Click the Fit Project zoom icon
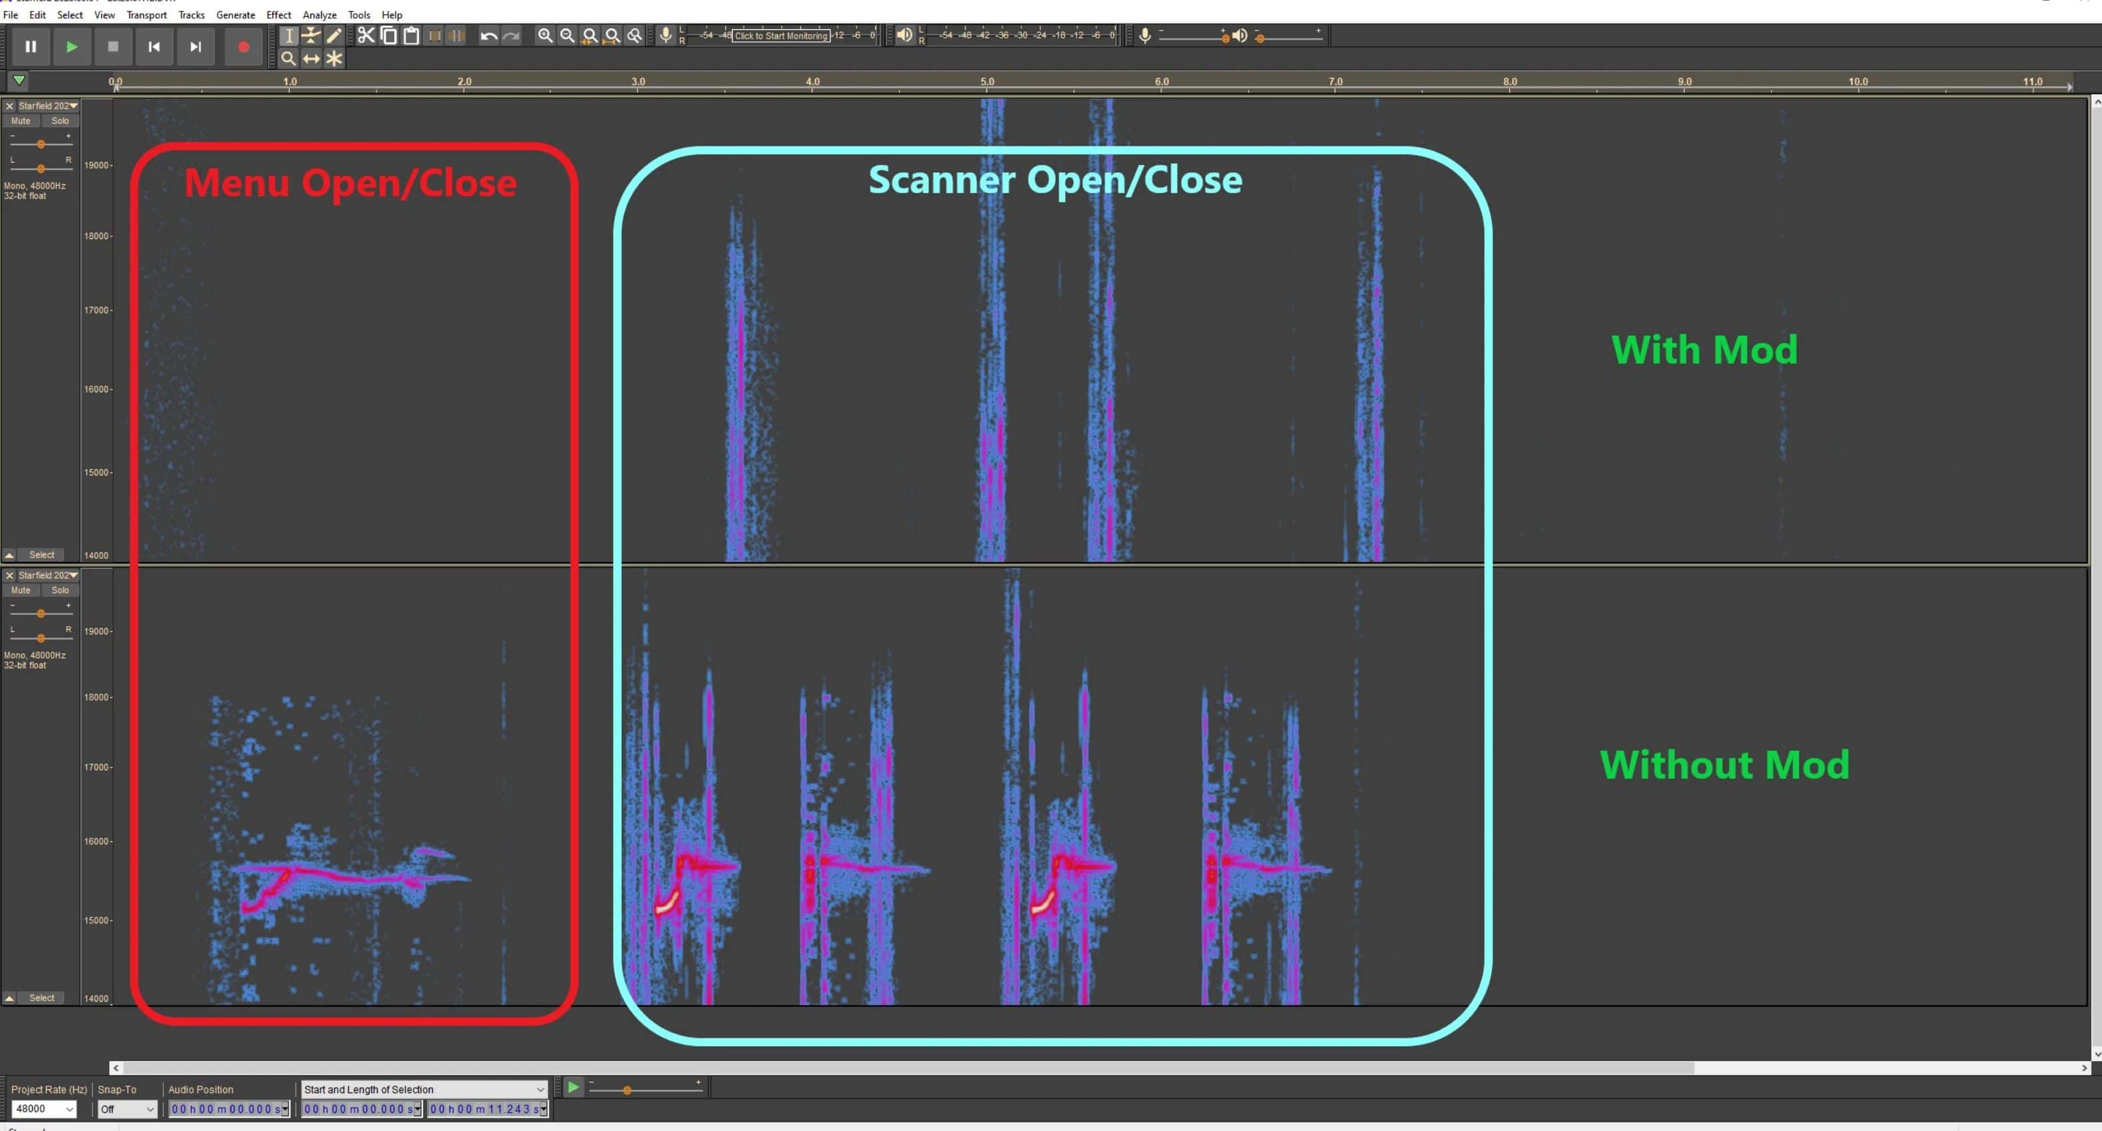The width and height of the screenshot is (2102, 1131). (x=611, y=35)
